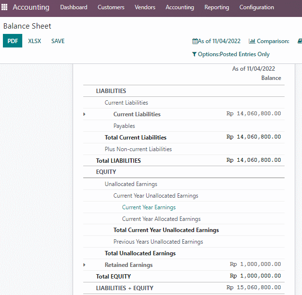Open the Current Year Earnings link
The height and width of the screenshot is (295, 302).
pyautogui.click(x=149, y=207)
